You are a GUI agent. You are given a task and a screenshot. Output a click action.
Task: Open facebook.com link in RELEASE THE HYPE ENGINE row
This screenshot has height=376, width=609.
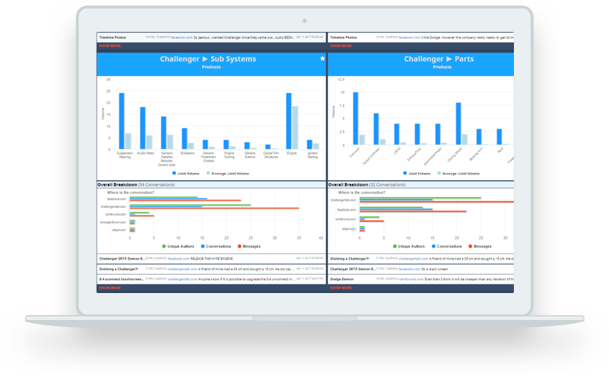[x=179, y=258]
